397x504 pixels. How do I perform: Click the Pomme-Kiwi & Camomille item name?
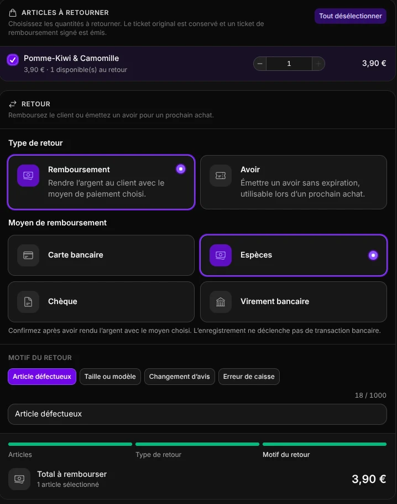point(71,58)
